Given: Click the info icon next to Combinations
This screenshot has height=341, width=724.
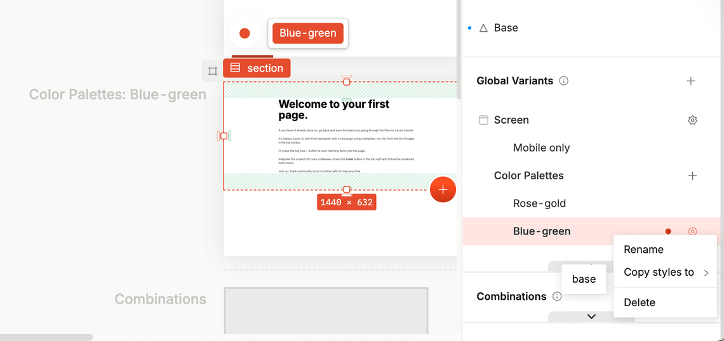Looking at the screenshot, I should tap(557, 297).
